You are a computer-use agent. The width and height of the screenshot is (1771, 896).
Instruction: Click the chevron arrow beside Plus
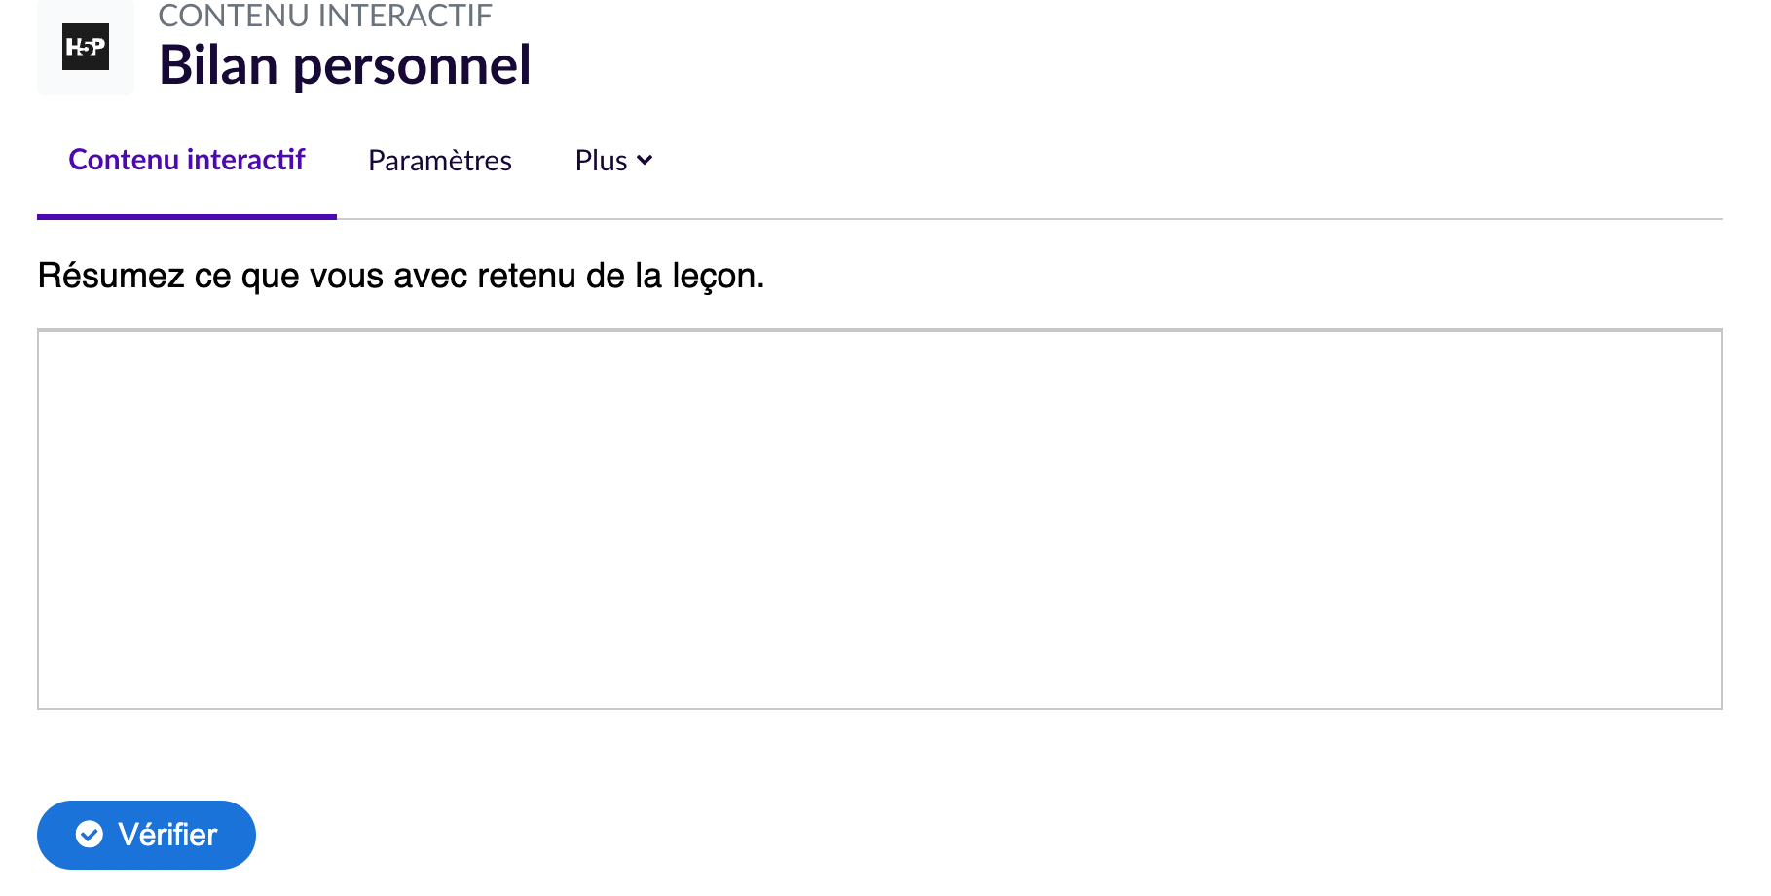645,160
